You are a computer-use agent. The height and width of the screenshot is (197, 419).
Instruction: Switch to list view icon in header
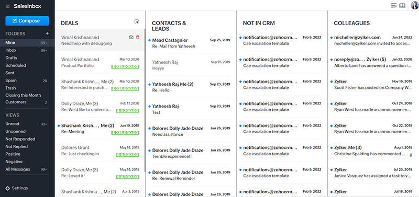pos(394,5)
